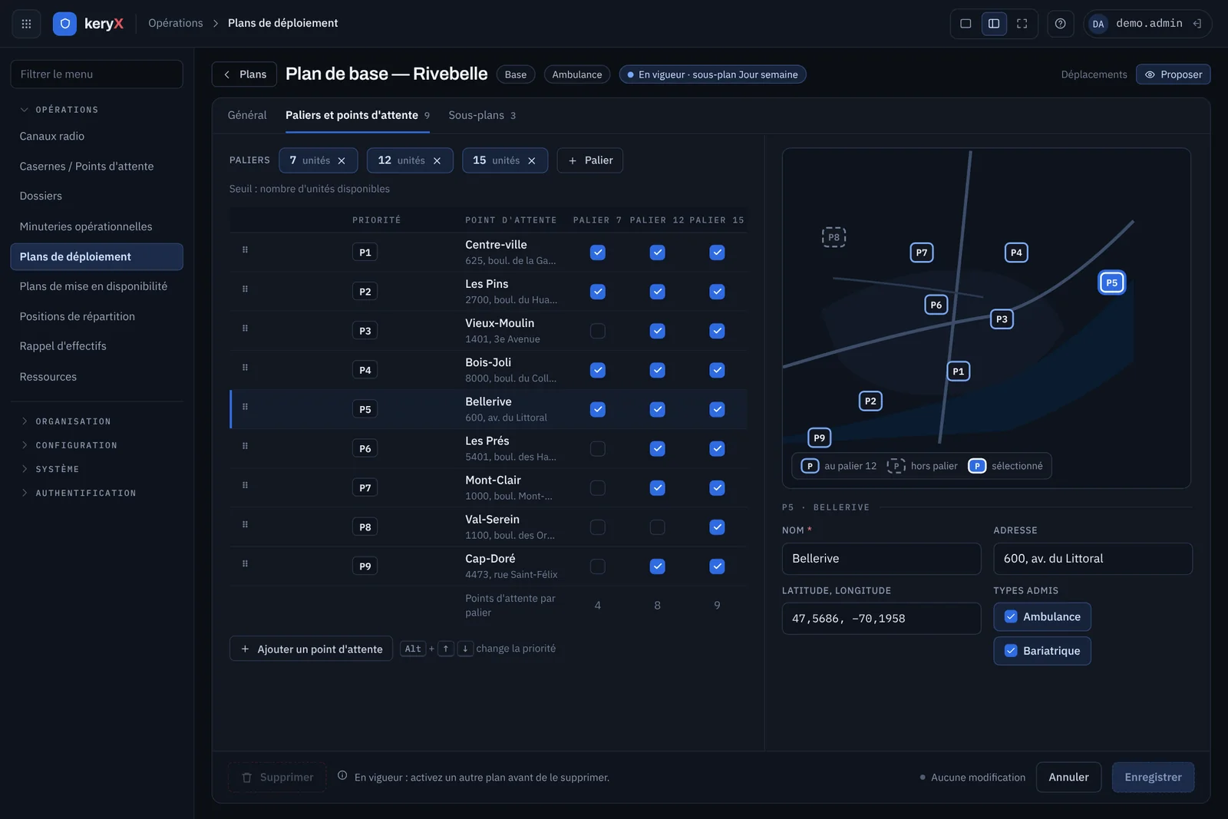Select map marker P8
Viewport: 1228px width, 819px height.
834,237
